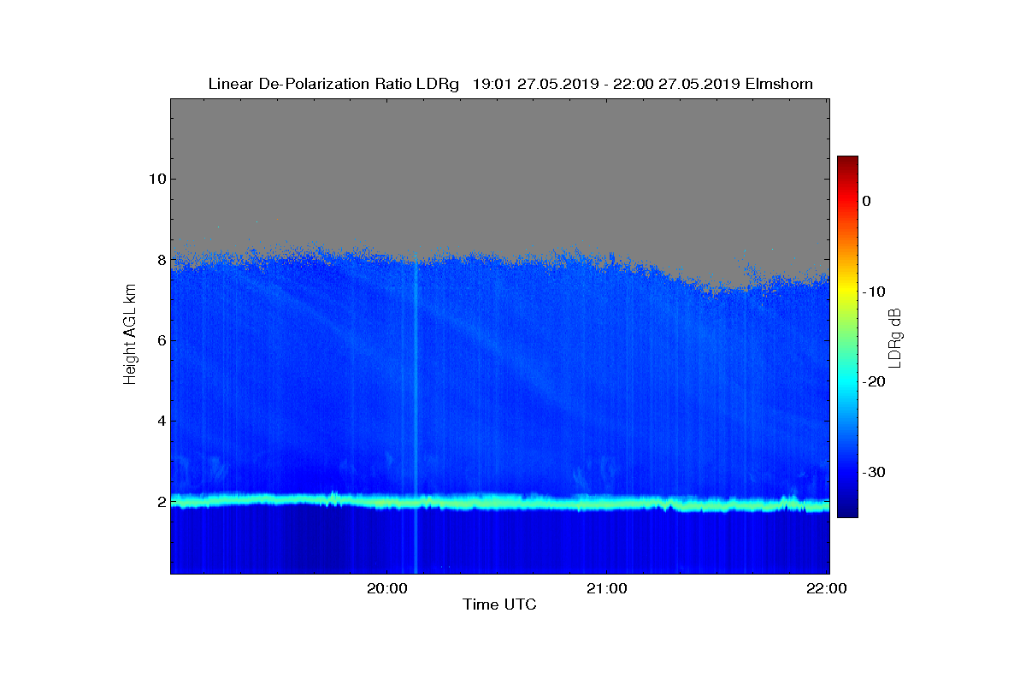Click the plot title mentioning Elmshorn
This screenshot has height=684, width=1026.
coord(510,84)
